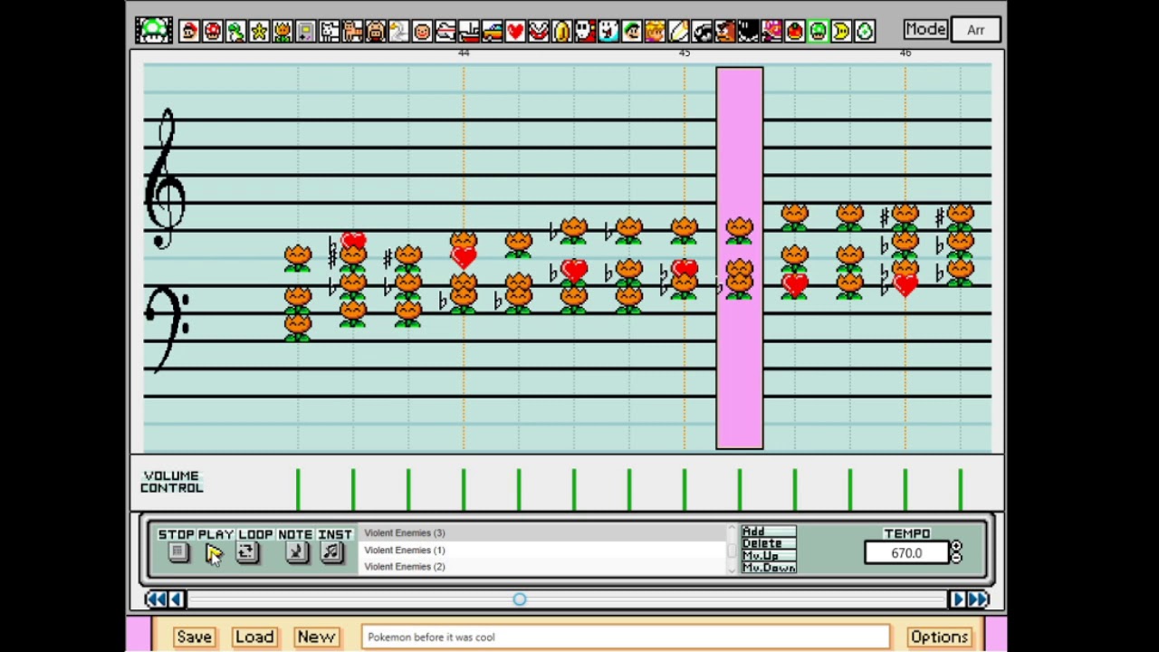
Task: Click the tempo value field showing 670.0
Action: coord(905,552)
